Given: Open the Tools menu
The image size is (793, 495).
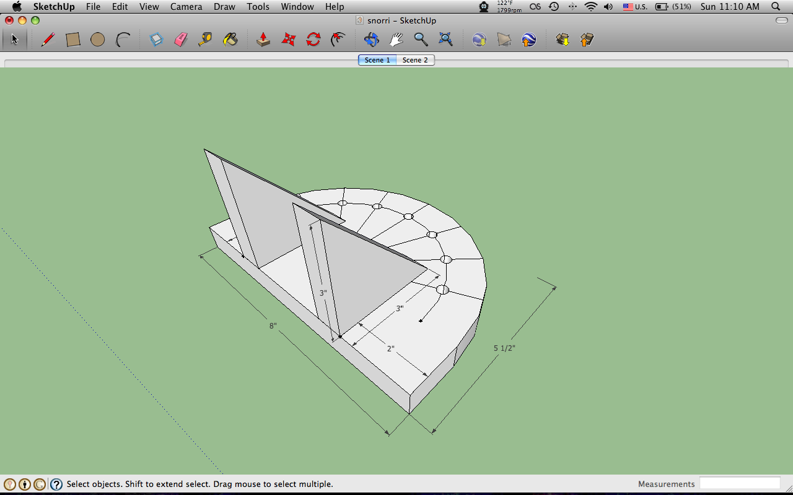Looking at the screenshot, I should pos(258,7).
